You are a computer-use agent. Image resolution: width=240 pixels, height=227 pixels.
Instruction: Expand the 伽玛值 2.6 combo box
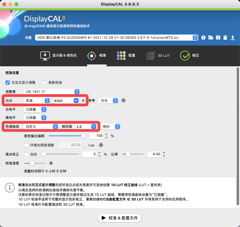coord(94,126)
